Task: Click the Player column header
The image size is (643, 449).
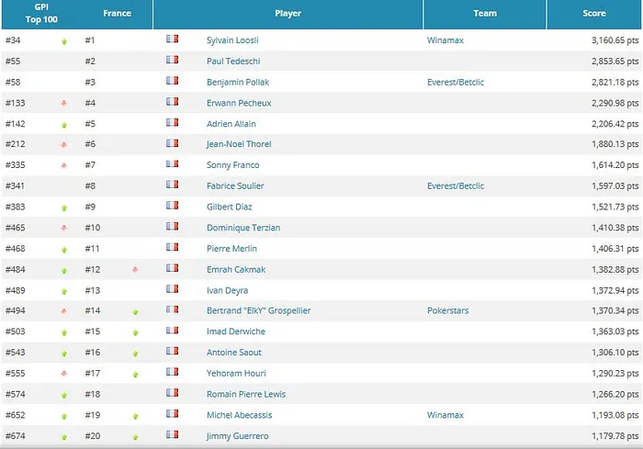Action: 288,14
